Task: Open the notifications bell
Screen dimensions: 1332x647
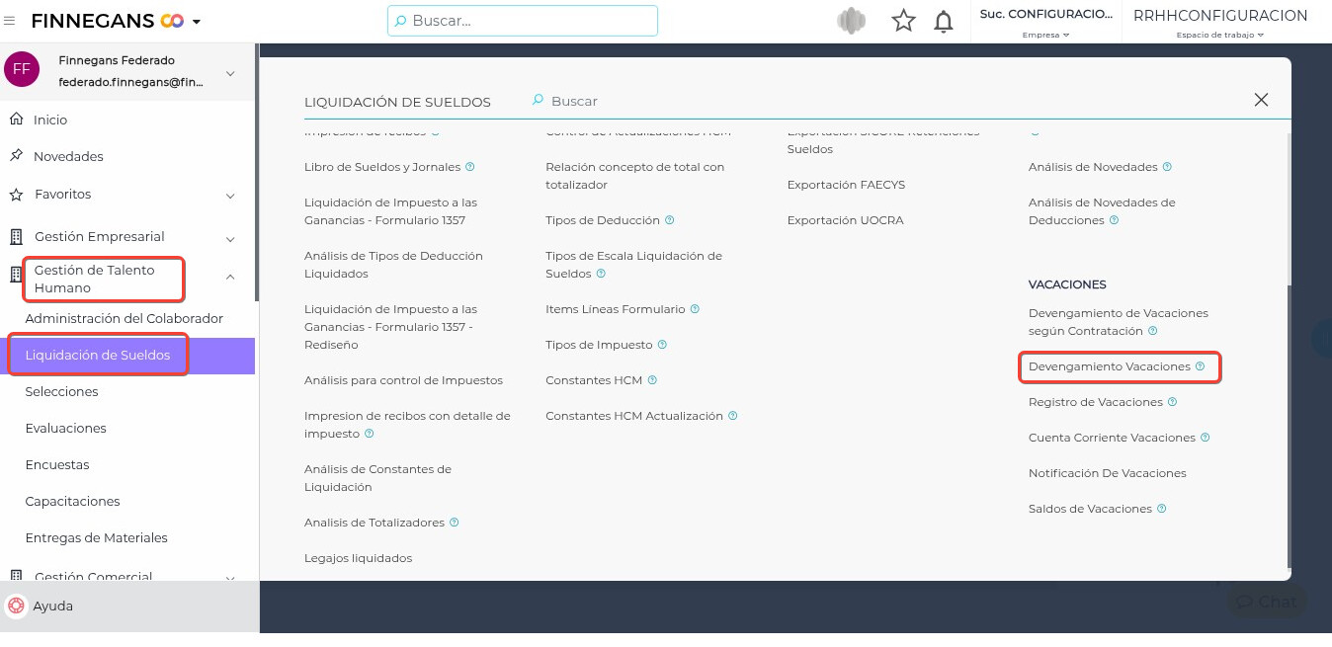Action: (944, 21)
